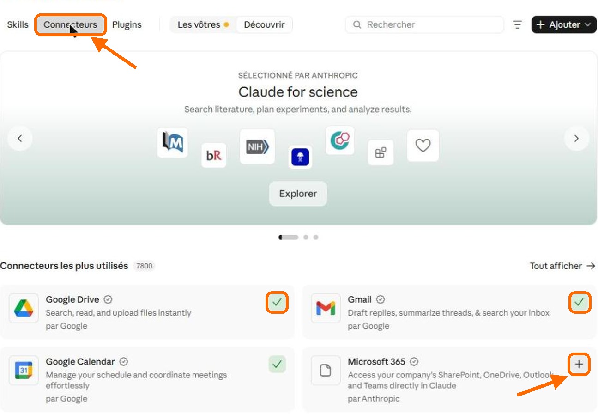Click the heart icon in carousel
The width and height of the screenshot is (598, 414).
click(423, 146)
